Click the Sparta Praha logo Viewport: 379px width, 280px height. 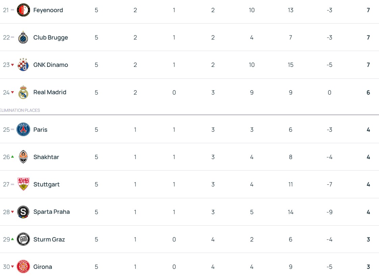click(23, 212)
